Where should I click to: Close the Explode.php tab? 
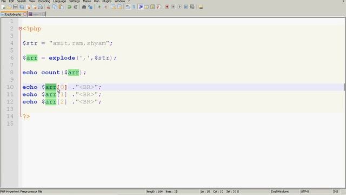(25, 15)
